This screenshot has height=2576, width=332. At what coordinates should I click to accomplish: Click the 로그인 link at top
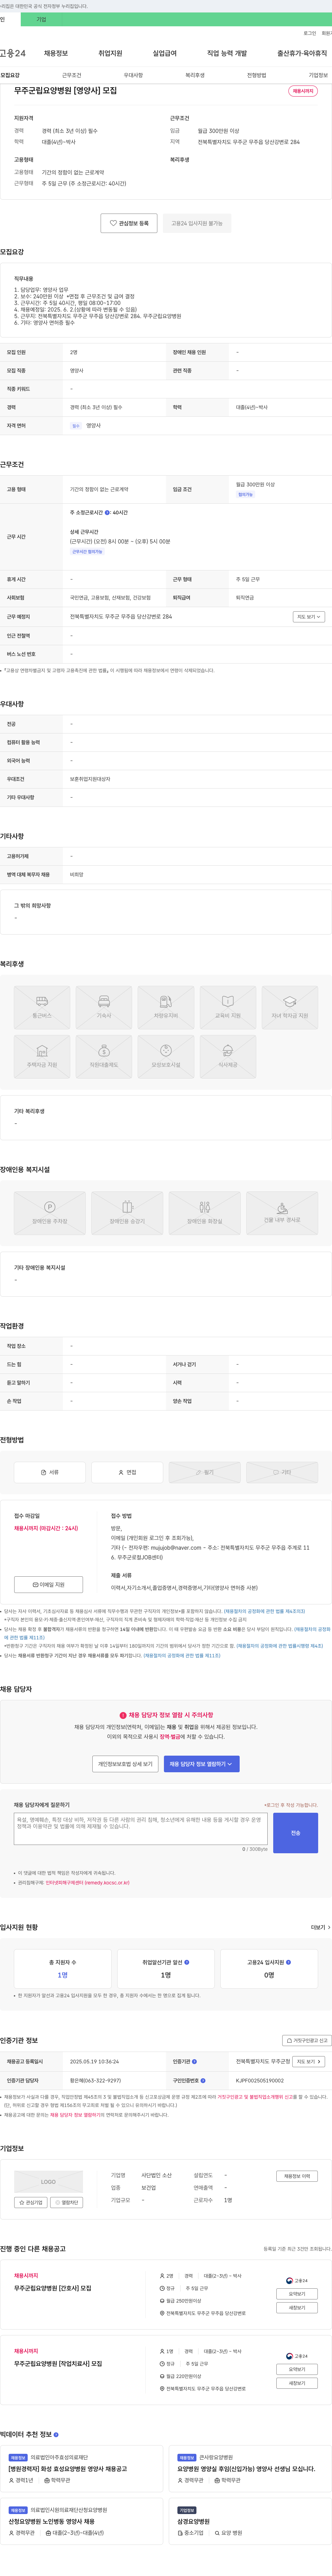point(310,33)
